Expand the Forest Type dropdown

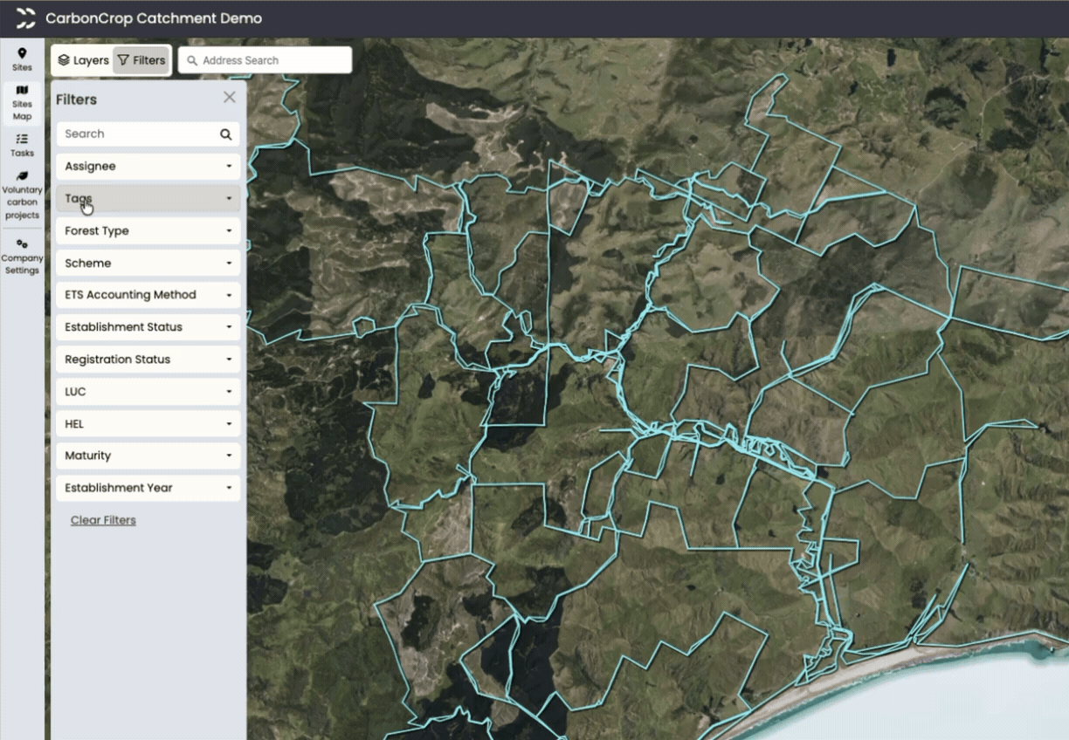148,231
